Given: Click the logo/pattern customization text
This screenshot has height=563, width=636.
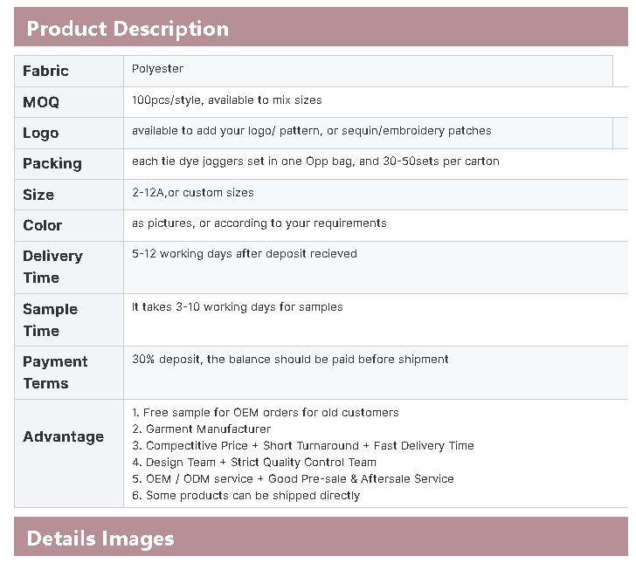Looking at the screenshot, I should (x=311, y=131).
